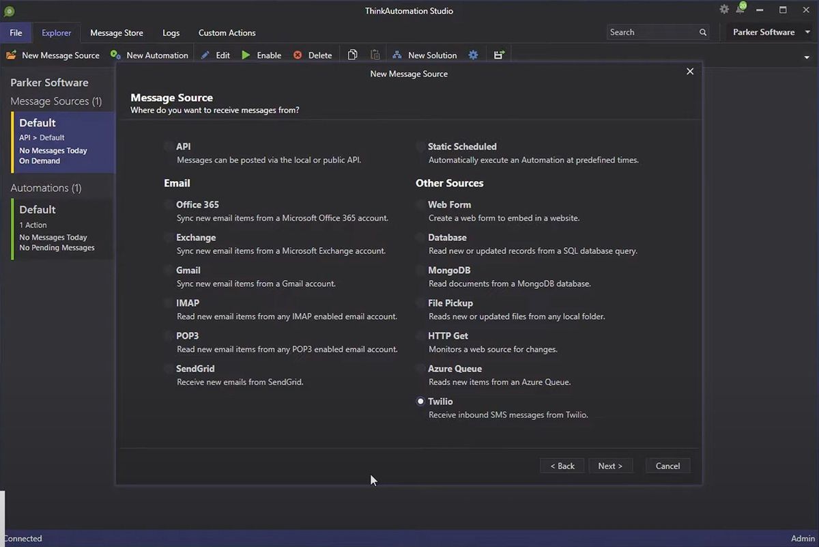
Task: Click the green Enable play icon
Action: pyautogui.click(x=246, y=55)
